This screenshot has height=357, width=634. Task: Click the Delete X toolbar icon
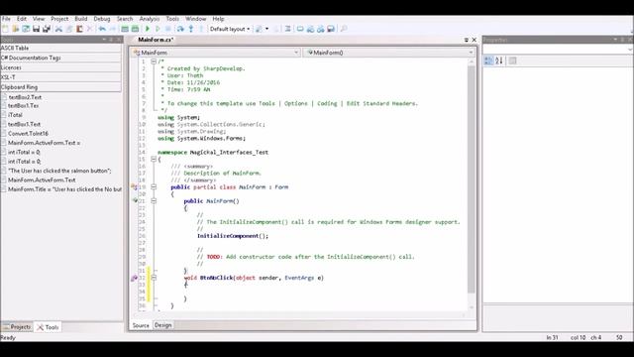coord(90,29)
